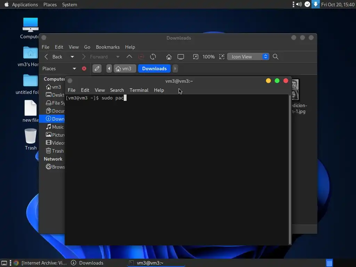Click the show desktop icon in taskbar
Screen dimensions: 356x267
(x=4, y=263)
